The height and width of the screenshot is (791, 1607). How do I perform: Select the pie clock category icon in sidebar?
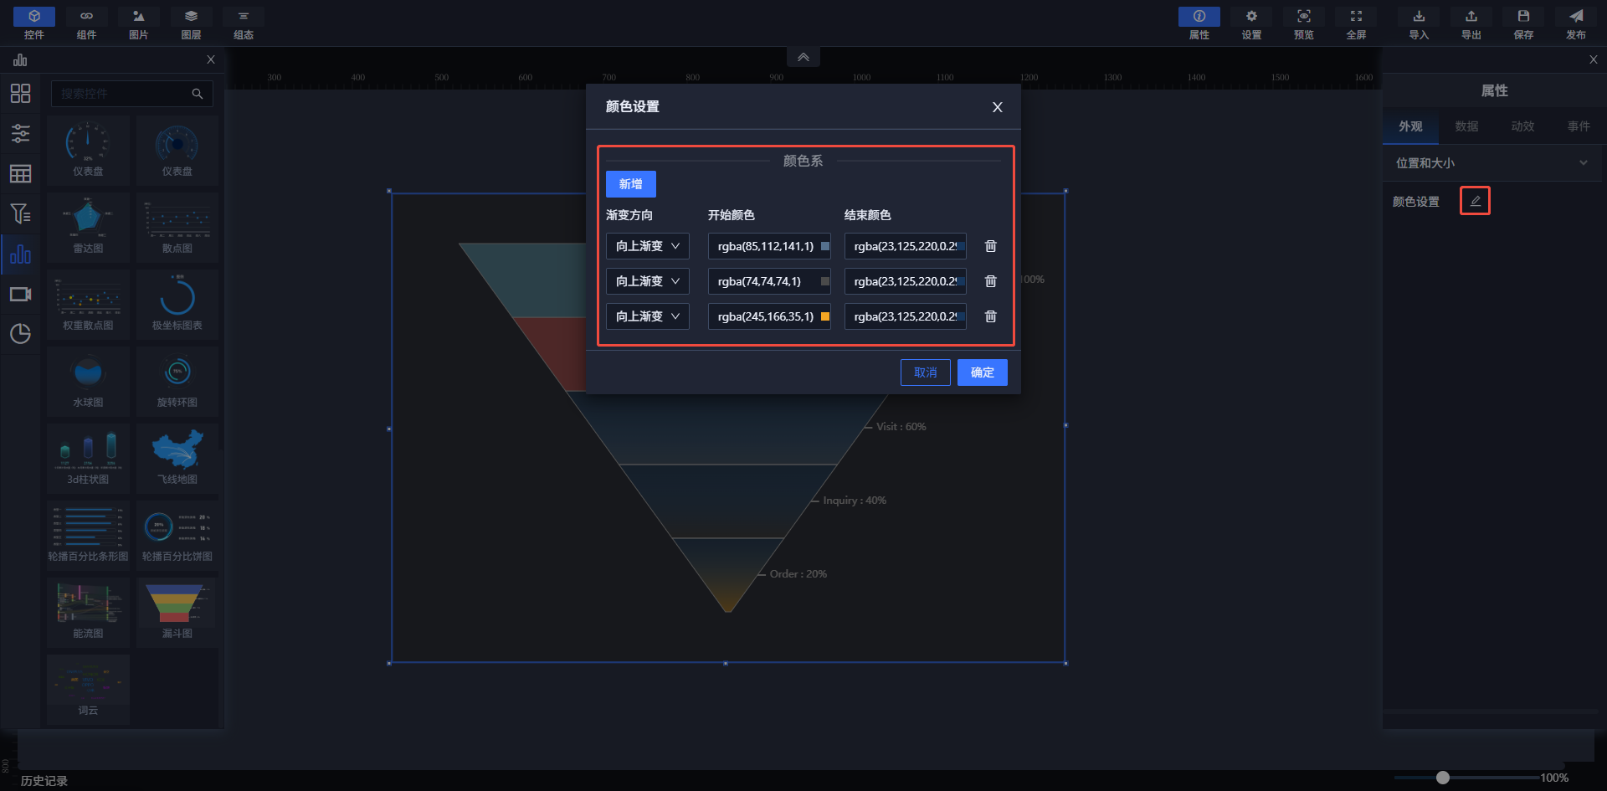click(20, 334)
